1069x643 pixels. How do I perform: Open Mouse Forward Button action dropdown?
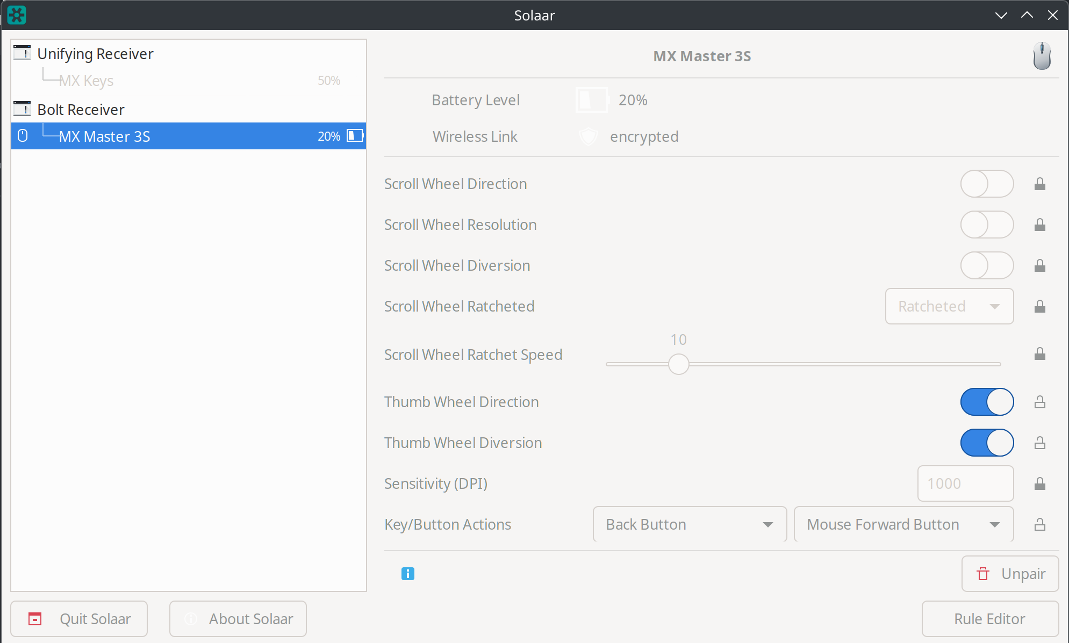(903, 524)
